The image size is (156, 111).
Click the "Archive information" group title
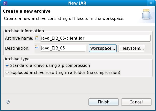click(x=24, y=31)
